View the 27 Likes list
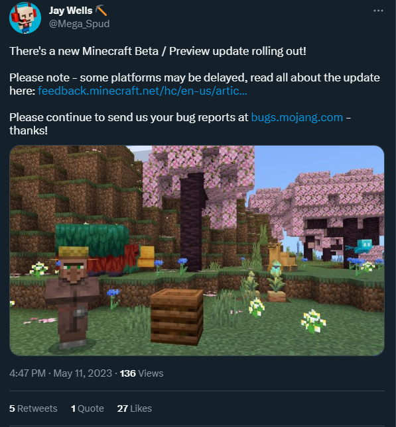Image resolution: width=396 pixels, height=427 pixels. click(x=134, y=408)
